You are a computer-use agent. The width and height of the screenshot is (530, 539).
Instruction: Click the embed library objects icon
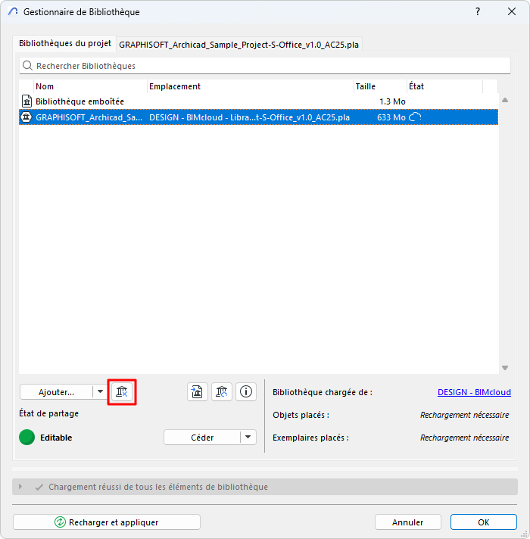click(x=198, y=392)
